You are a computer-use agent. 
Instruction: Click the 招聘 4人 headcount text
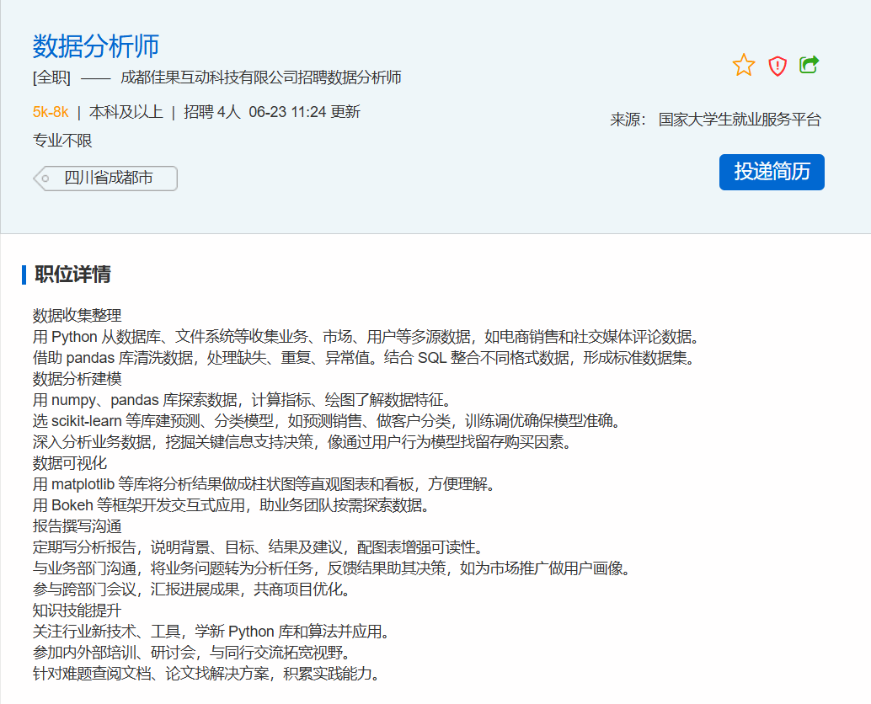click(x=212, y=112)
